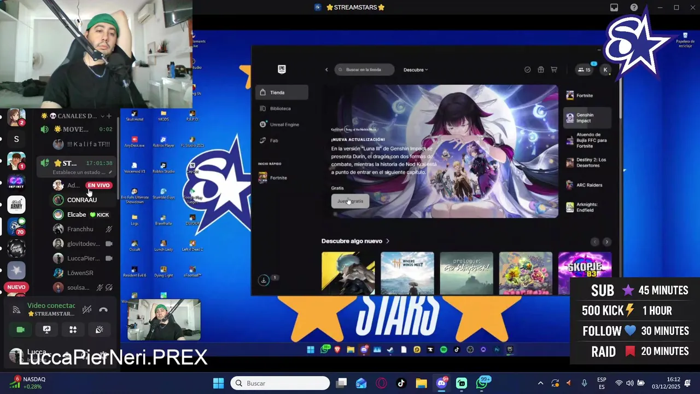Image resolution: width=700 pixels, height=394 pixels.
Task: Toggle the camera button in Discord
Action: [20, 329]
